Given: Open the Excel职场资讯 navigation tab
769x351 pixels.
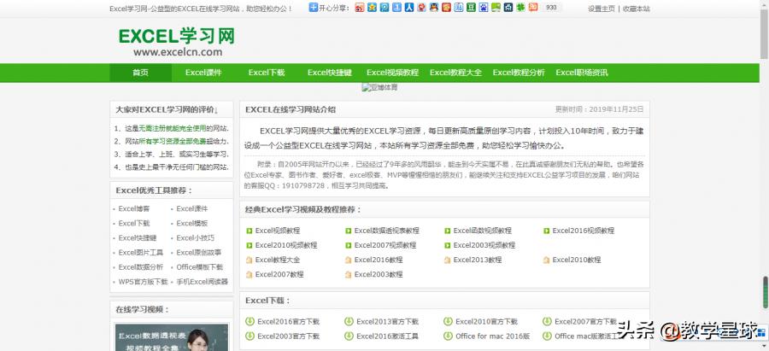Looking at the screenshot, I should [x=582, y=73].
